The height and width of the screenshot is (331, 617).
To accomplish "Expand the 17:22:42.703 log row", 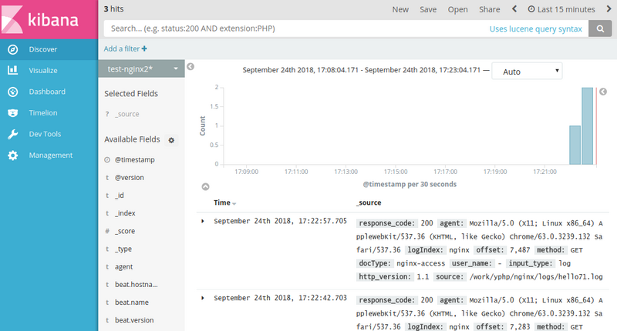I will [x=203, y=298].
